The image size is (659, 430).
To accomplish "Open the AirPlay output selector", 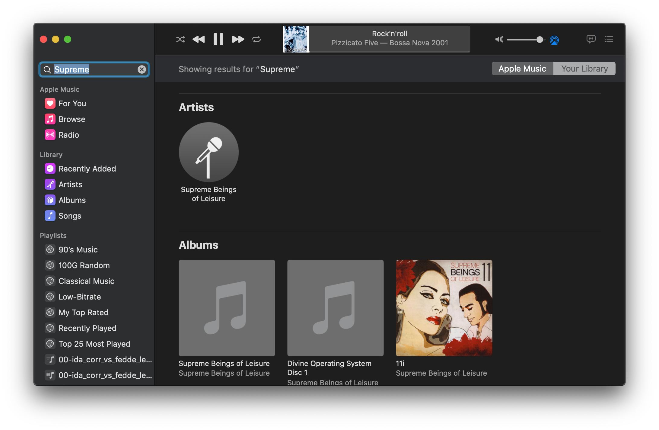I will pos(555,40).
